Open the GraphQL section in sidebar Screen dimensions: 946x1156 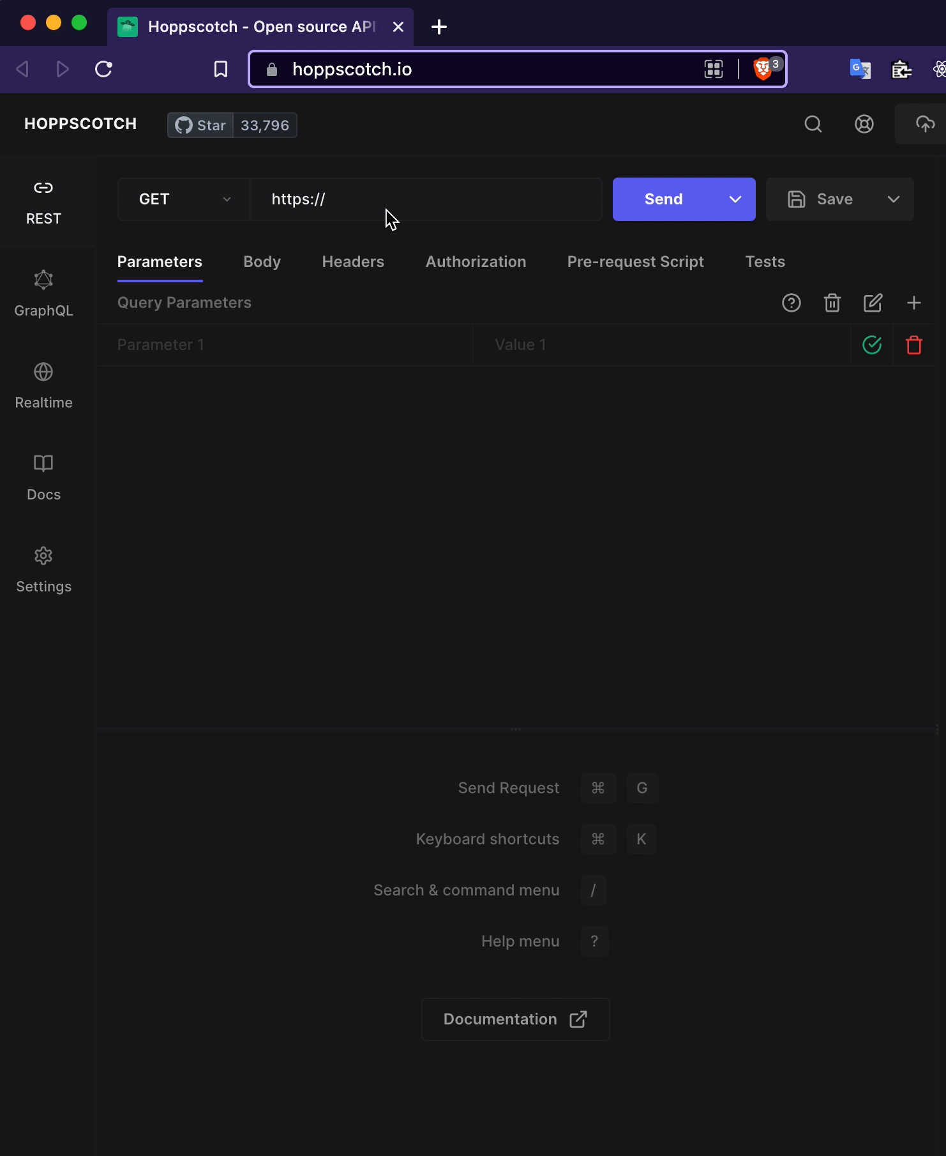[x=43, y=295]
